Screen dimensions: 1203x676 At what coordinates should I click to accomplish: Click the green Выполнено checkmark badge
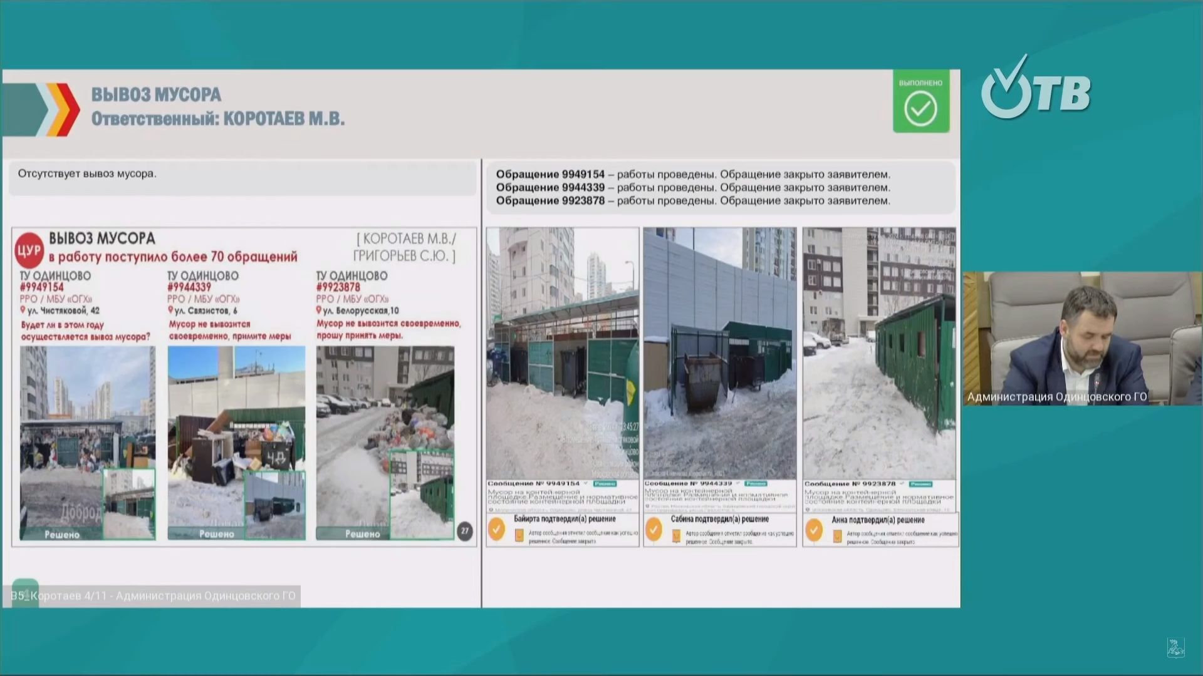point(920,102)
